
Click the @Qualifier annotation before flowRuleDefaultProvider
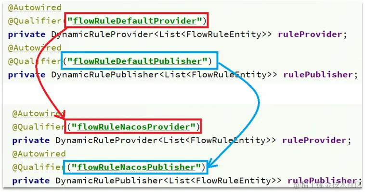click(x=35, y=21)
